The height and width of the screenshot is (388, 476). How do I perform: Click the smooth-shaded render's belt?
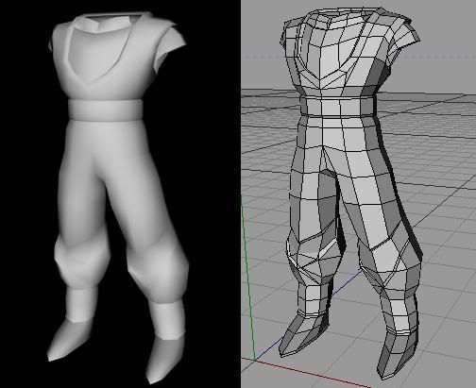click(x=106, y=110)
